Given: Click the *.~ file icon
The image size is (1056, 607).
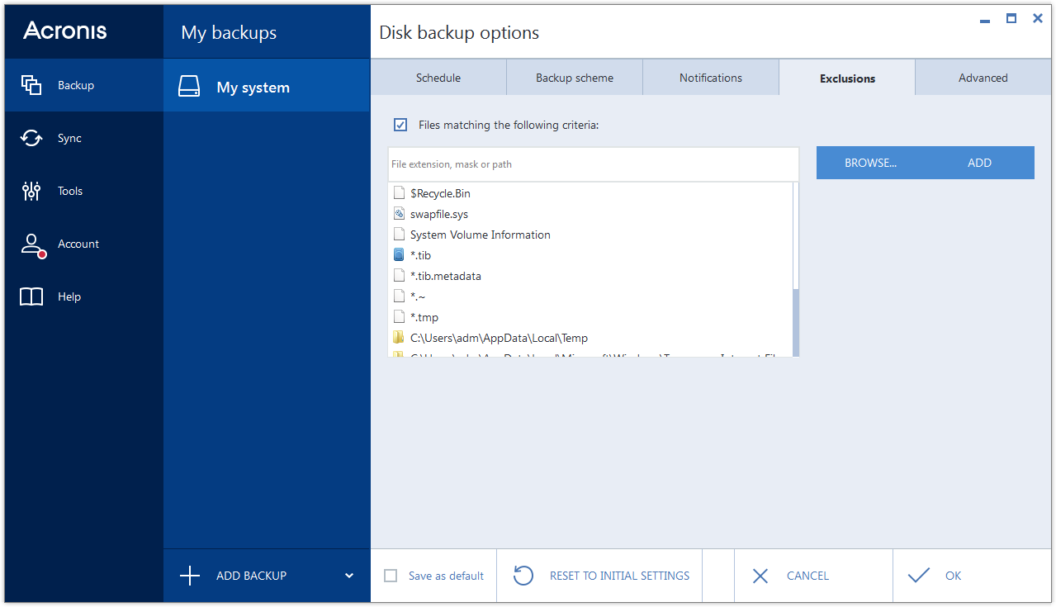Looking at the screenshot, I should tap(400, 296).
